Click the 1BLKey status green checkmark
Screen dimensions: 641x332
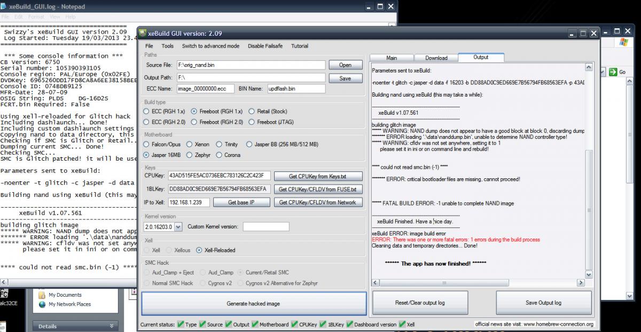click(323, 324)
